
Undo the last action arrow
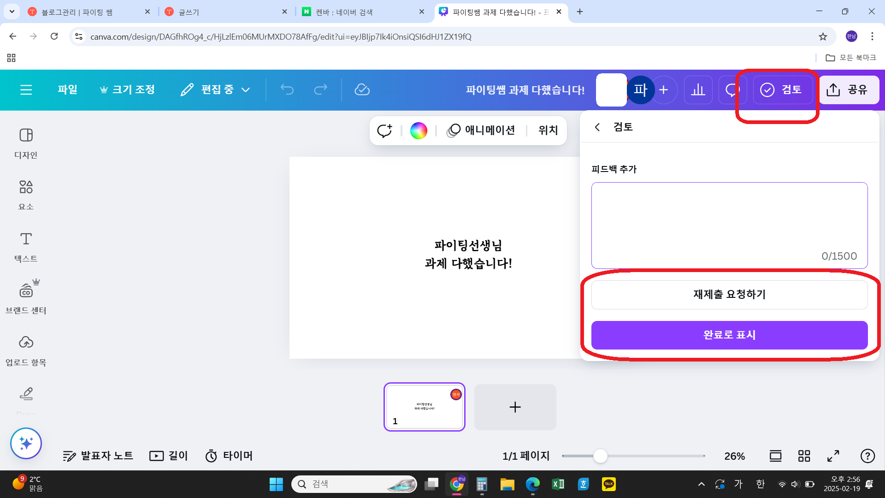[x=287, y=89]
